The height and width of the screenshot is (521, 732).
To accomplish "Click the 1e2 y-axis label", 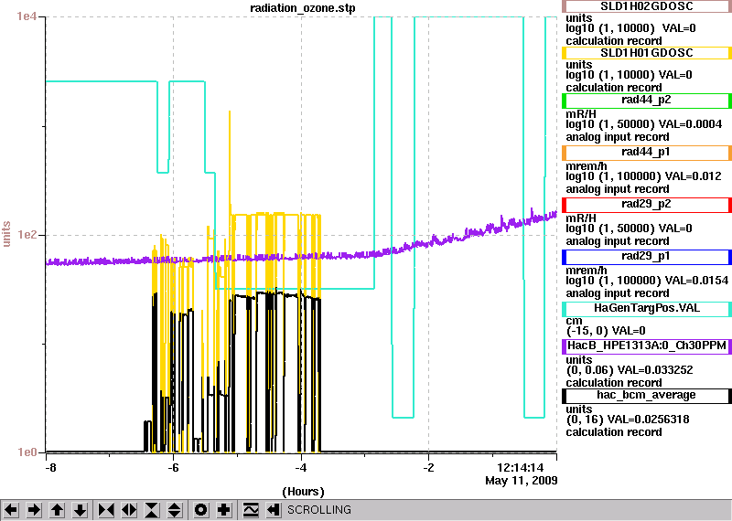I will coord(27,234).
